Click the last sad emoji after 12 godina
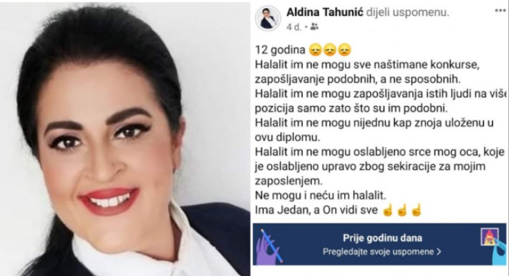509x276 pixels. coord(344,50)
